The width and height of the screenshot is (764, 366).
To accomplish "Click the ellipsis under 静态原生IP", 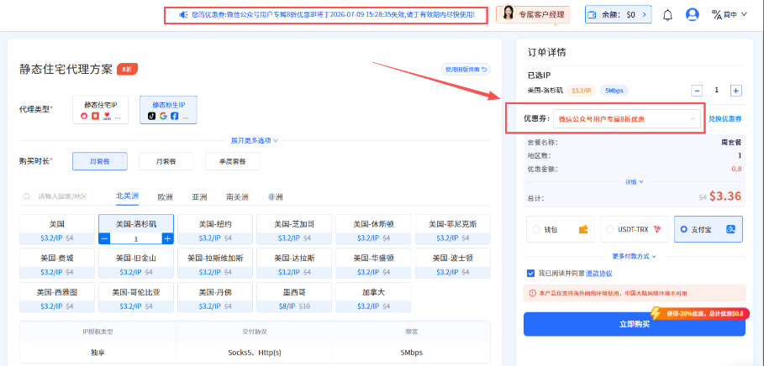I will [186, 117].
